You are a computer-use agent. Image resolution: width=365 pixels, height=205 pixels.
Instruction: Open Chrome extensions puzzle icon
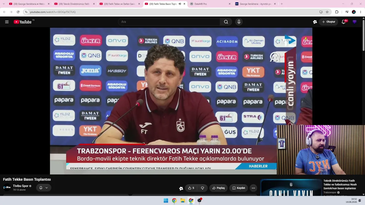[337, 12]
